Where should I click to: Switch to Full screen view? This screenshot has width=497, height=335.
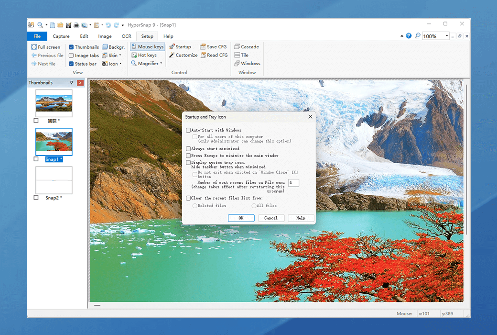(46, 47)
